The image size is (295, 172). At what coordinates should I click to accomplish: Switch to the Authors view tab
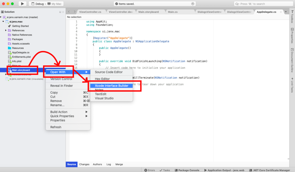point(97,164)
